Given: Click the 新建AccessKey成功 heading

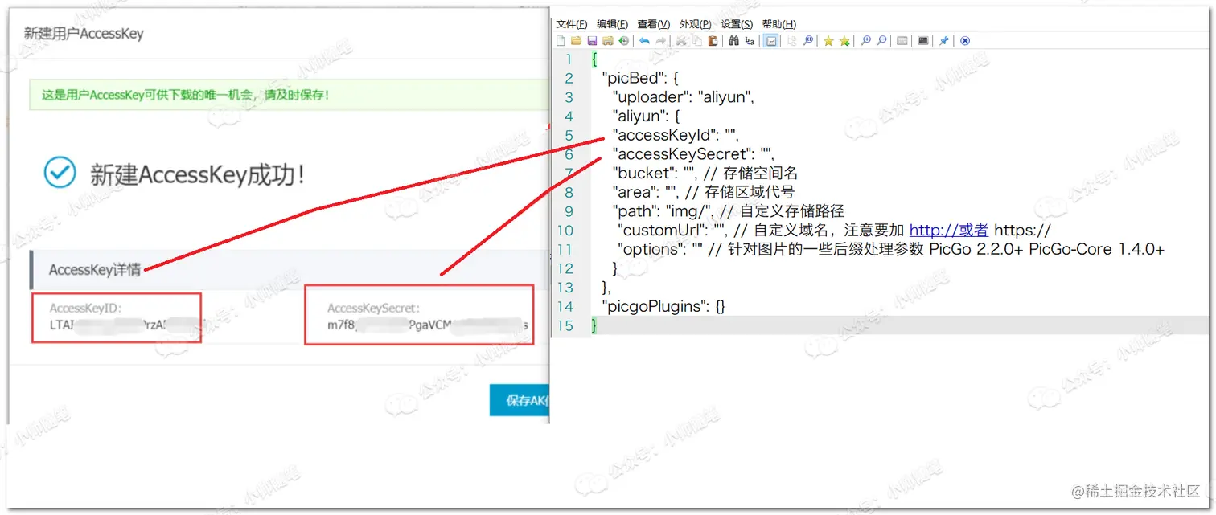Looking at the screenshot, I should click(x=197, y=174).
